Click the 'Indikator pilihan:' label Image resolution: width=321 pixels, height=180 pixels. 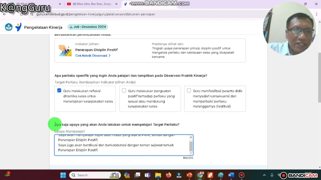coord(87,44)
